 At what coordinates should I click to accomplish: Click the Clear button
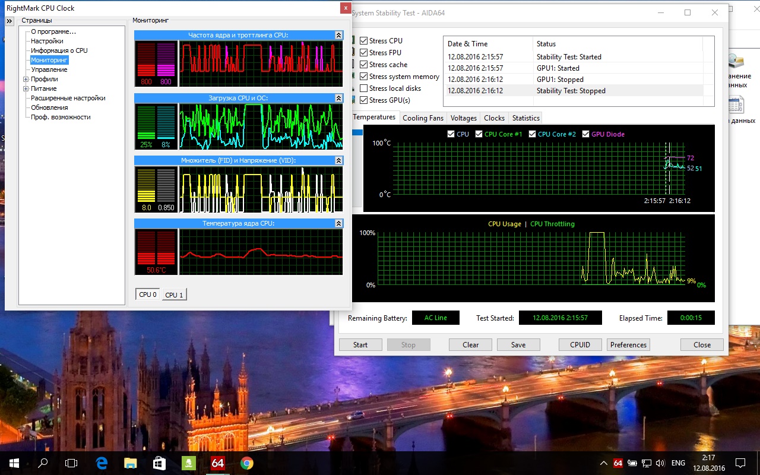pyautogui.click(x=471, y=344)
